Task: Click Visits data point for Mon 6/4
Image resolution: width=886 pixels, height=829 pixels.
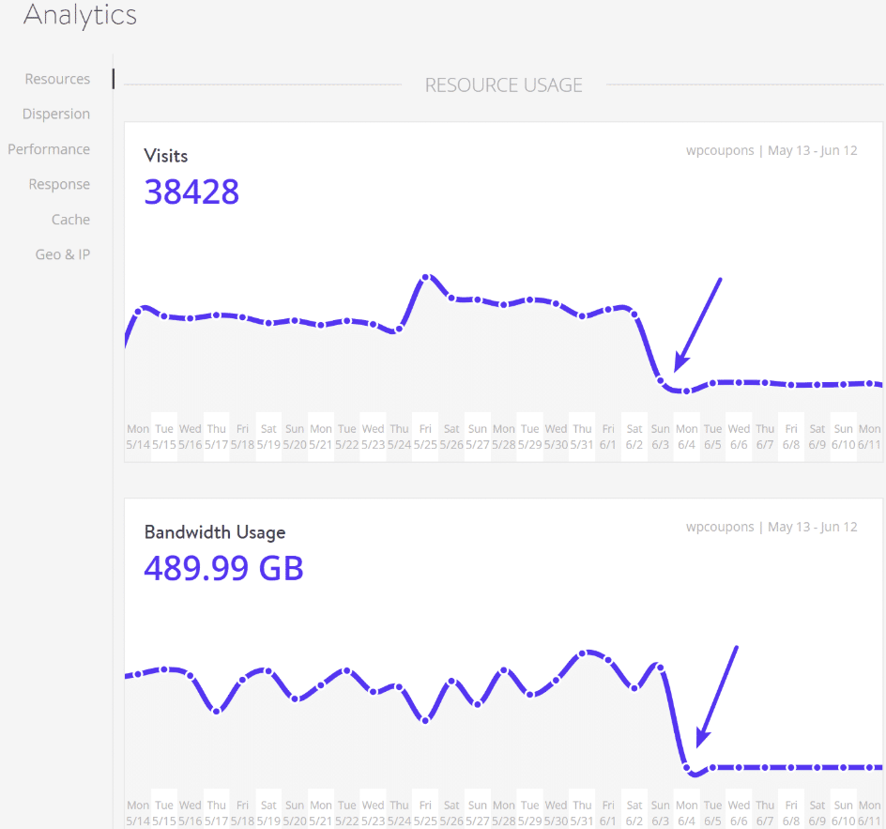Action: (x=687, y=391)
